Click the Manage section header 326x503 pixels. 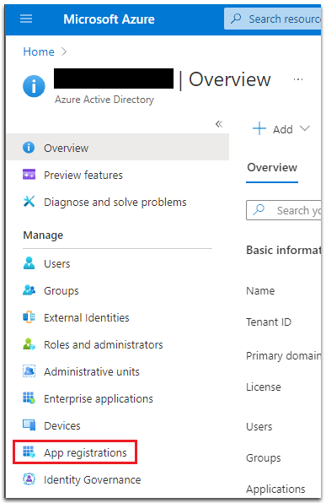[x=43, y=235]
